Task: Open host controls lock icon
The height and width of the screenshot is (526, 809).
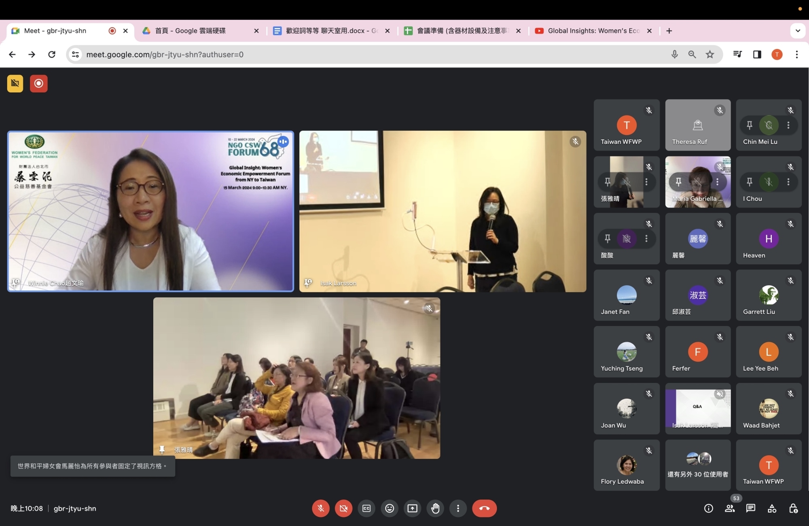Action: 793,508
